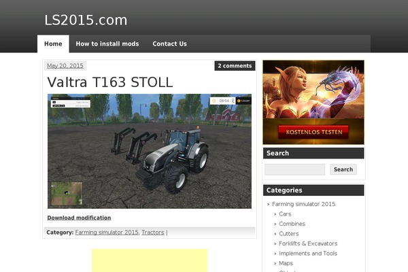Click the Valtra tractor screenshot image
The image size is (408, 272).
click(150, 151)
